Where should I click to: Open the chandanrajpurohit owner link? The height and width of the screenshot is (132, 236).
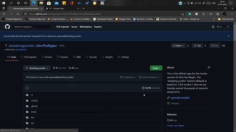pyautogui.click(x=21, y=46)
